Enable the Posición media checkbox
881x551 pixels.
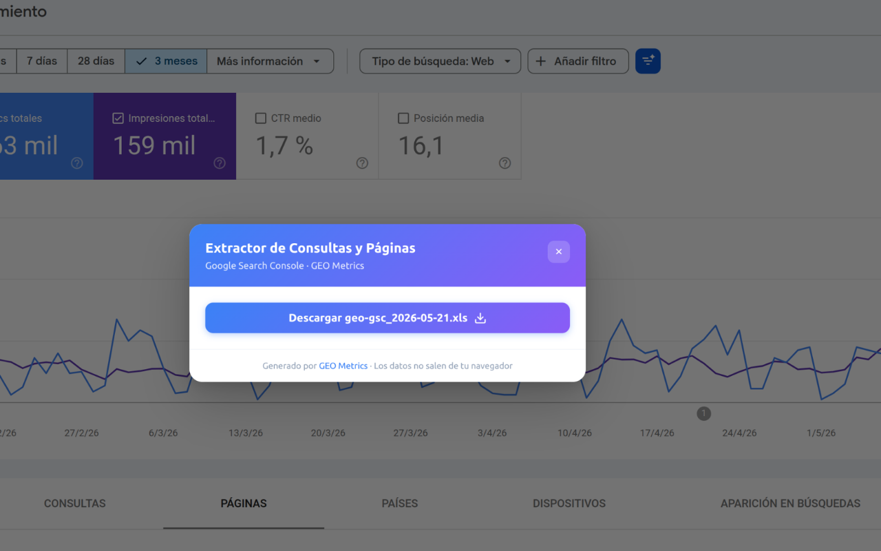pos(403,118)
